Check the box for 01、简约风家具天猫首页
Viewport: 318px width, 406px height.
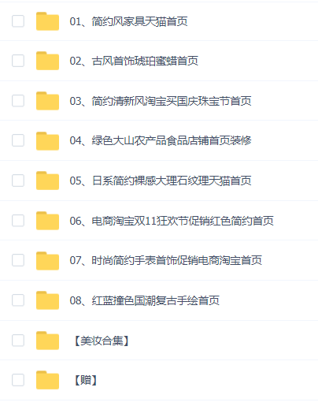click(18, 21)
